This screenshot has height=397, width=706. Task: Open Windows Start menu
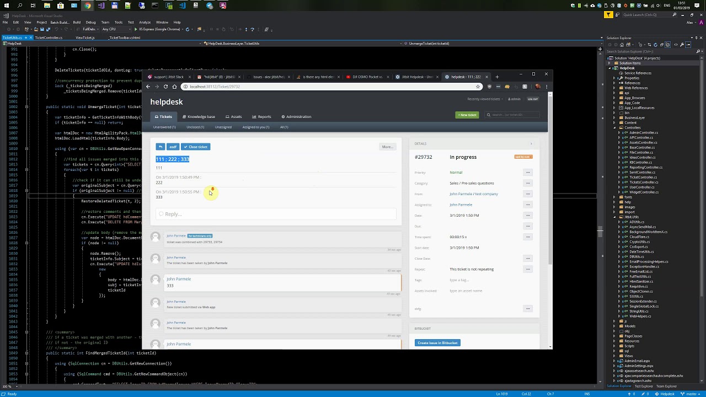point(7,6)
